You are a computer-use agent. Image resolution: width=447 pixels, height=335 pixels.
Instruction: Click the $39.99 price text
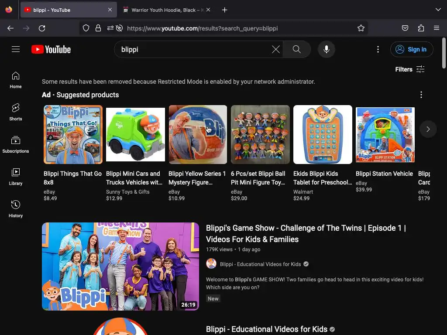tap(364, 189)
